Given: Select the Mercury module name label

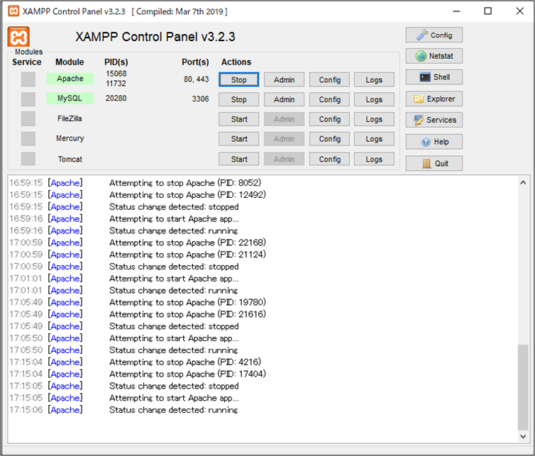Looking at the screenshot, I should 70,138.
